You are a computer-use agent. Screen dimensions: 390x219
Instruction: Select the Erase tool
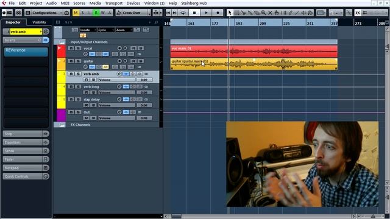pyautogui.click(x=257, y=13)
